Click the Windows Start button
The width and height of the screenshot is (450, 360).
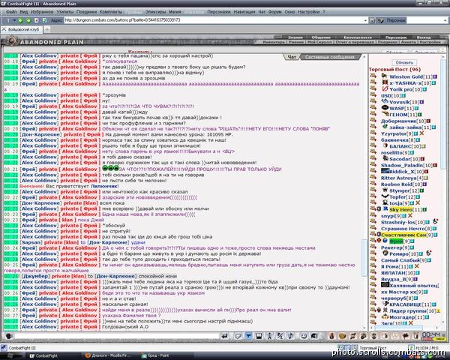pyautogui.click(x=10, y=356)
